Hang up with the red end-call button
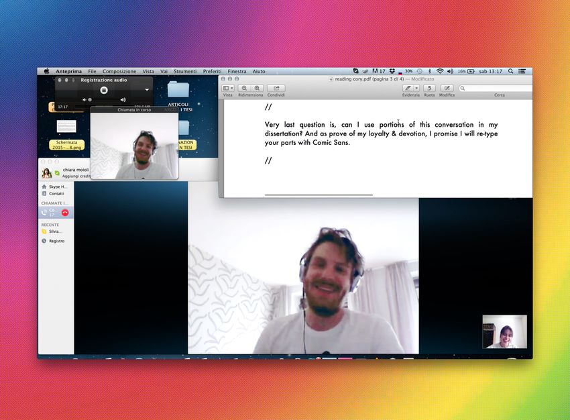Image resolution: width=570 pixels, height=420 pixels. (65, 213)
